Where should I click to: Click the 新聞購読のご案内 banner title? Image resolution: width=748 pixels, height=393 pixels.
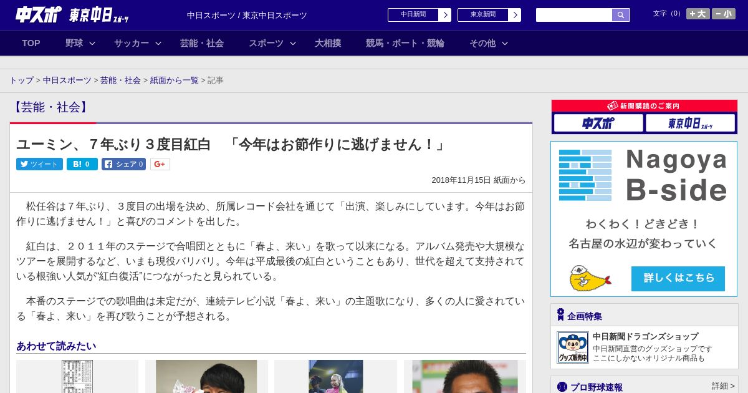[x=644, y=106]
